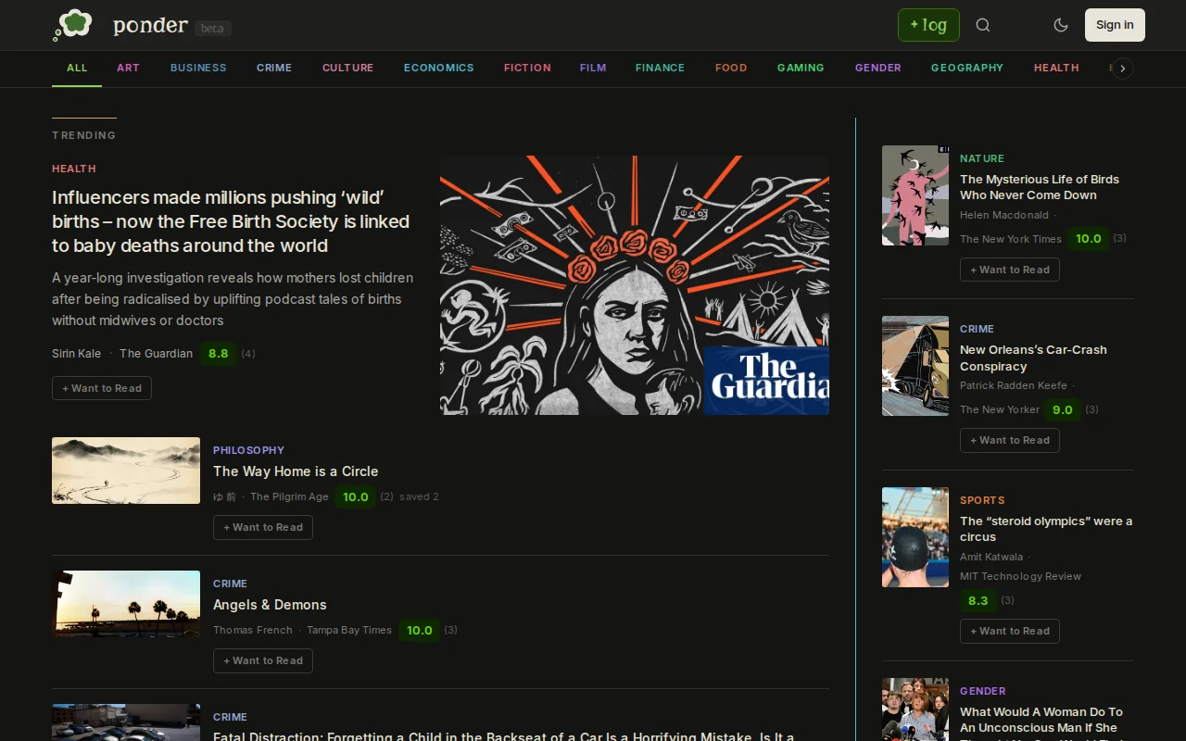The width and height of the screenshot is (1186, 741).
Task: Click the Ponder cloud logo icon
Action: point(72,25)
